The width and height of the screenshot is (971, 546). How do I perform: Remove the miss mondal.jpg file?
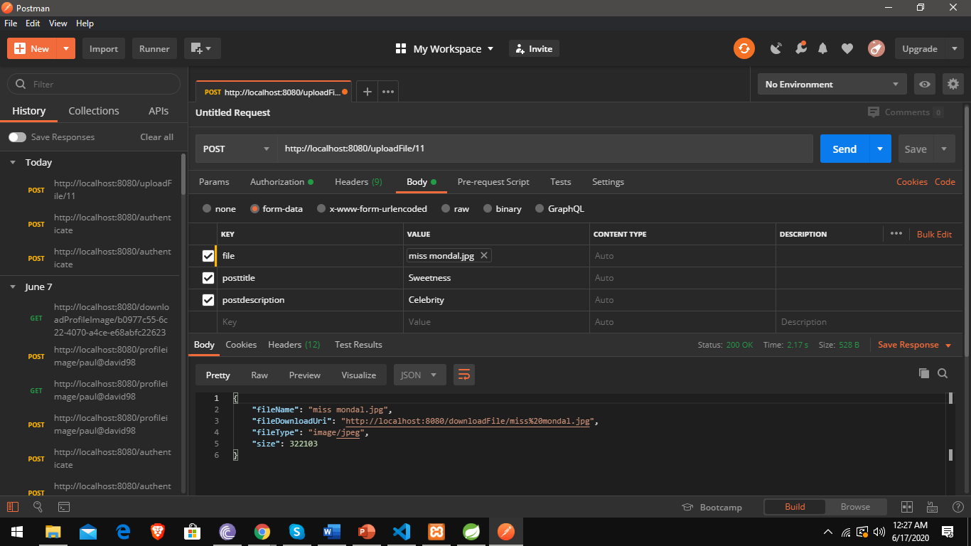[x=484, y=255]
